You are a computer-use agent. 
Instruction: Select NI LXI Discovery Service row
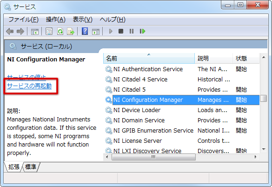[147, 151]
